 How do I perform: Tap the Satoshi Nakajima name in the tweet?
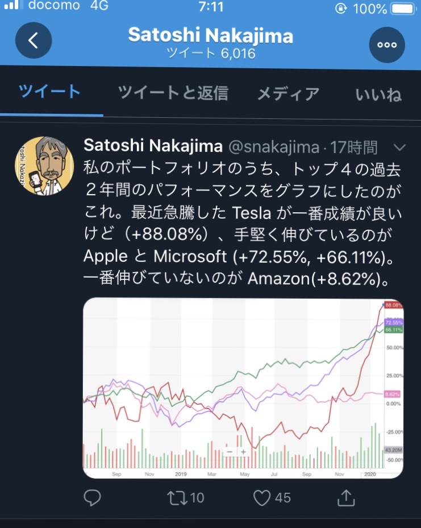pyautogui.click(x=153, y=146)
